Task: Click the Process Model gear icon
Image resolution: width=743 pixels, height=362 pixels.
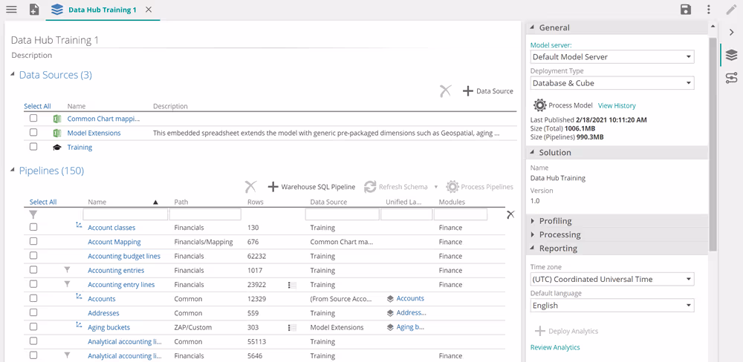Action: 540,105
